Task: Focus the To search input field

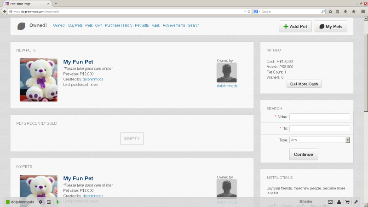Action: 320,128
